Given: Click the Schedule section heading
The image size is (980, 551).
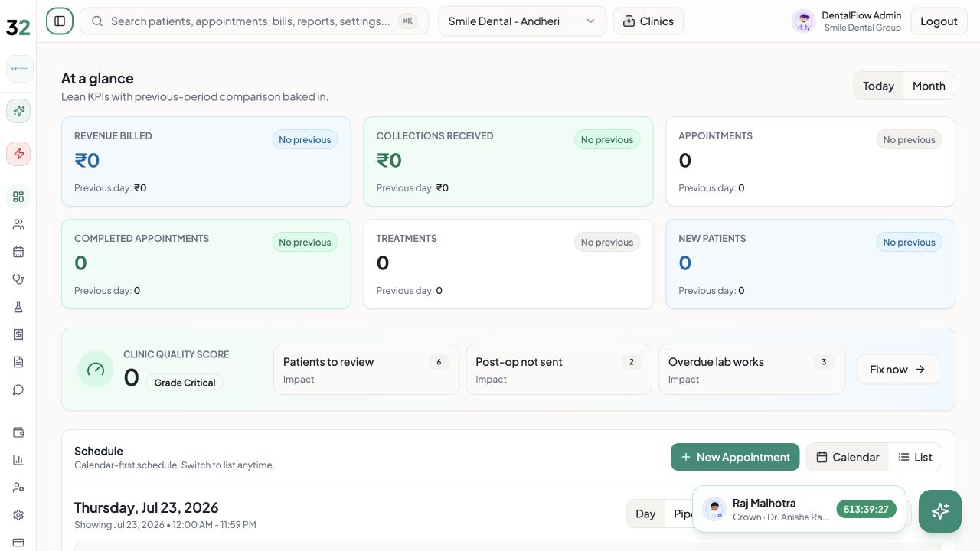Looking at the screenshot, I should [x=99, y=451].
